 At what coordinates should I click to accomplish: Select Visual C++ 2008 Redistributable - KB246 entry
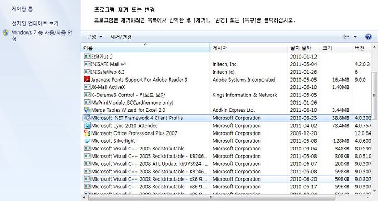[x=226, y=172]
